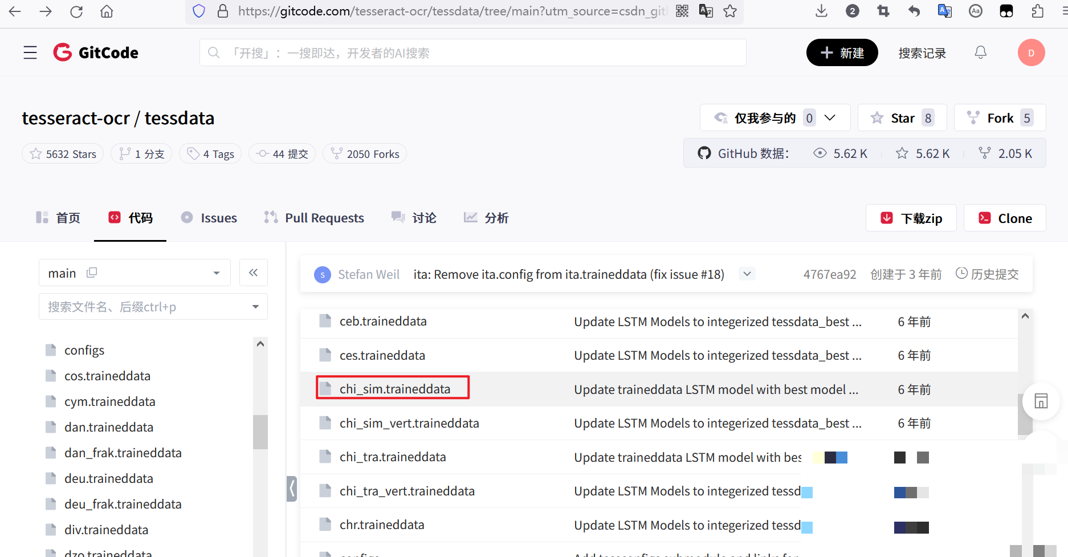The image size is (1068, 557).
Task: Star the tessdata repository
Action: point(902,118)
